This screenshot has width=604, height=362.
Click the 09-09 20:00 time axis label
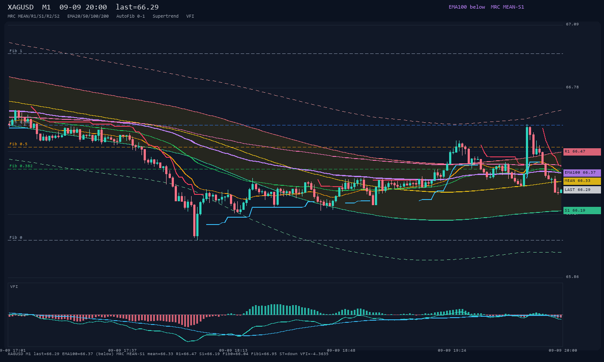pos(563,350)
